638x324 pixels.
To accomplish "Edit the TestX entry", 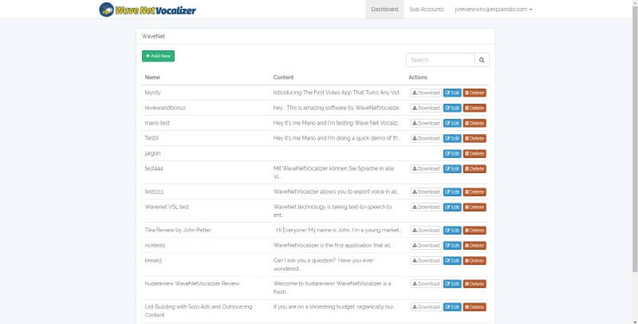I will pyautogui.click(x=452, y=138).
